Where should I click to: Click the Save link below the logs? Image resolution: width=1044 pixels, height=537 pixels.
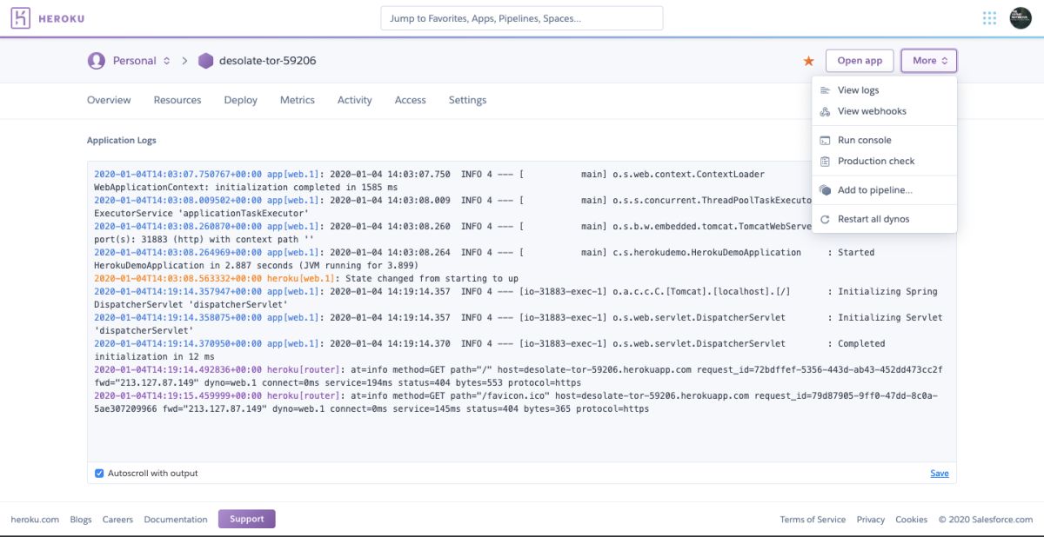pos(940,473)
